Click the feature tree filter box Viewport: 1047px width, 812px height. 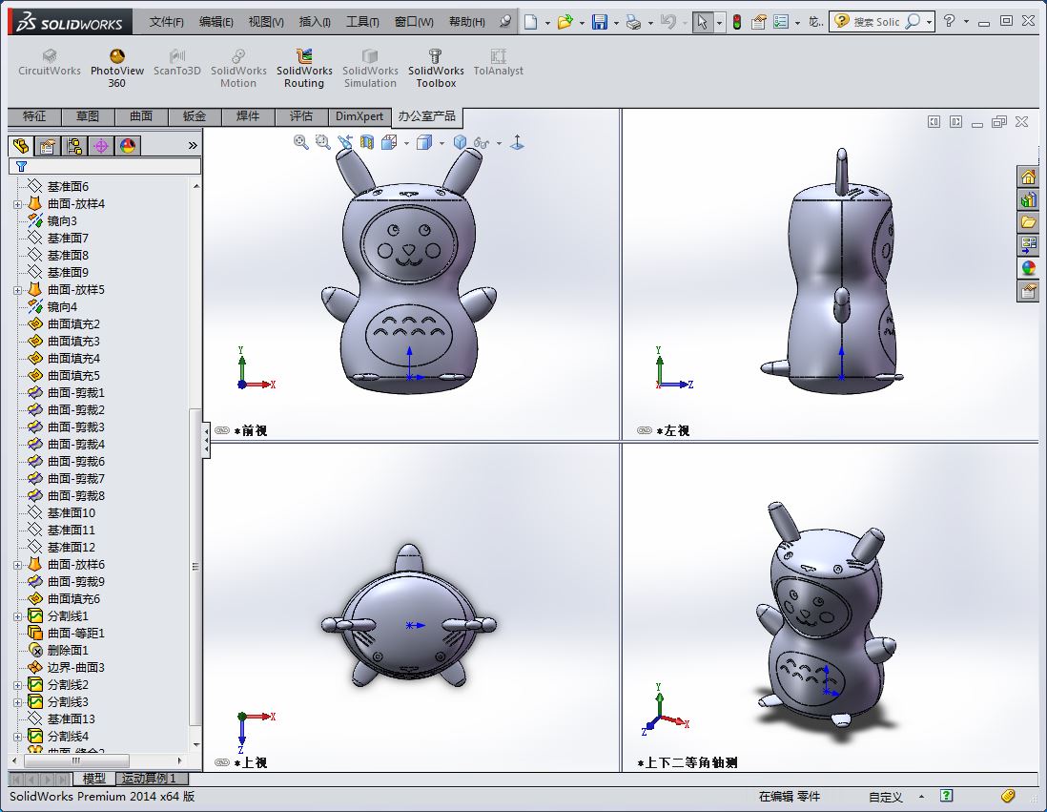click(105, 166)
